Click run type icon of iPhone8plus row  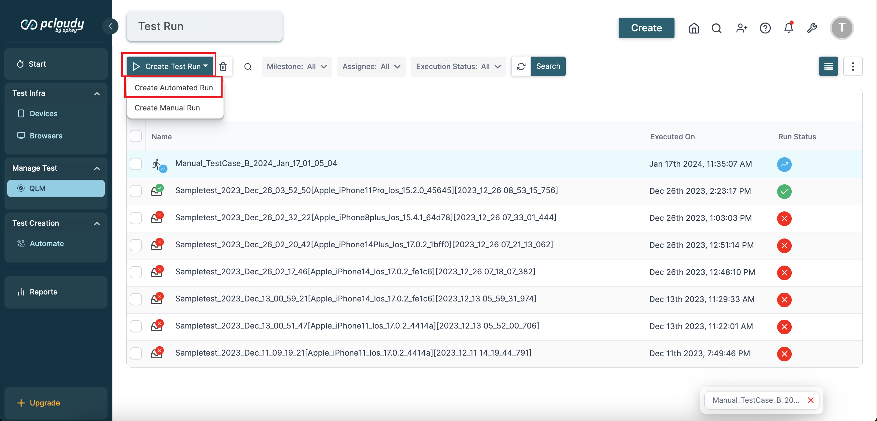(x=157, y=217)
